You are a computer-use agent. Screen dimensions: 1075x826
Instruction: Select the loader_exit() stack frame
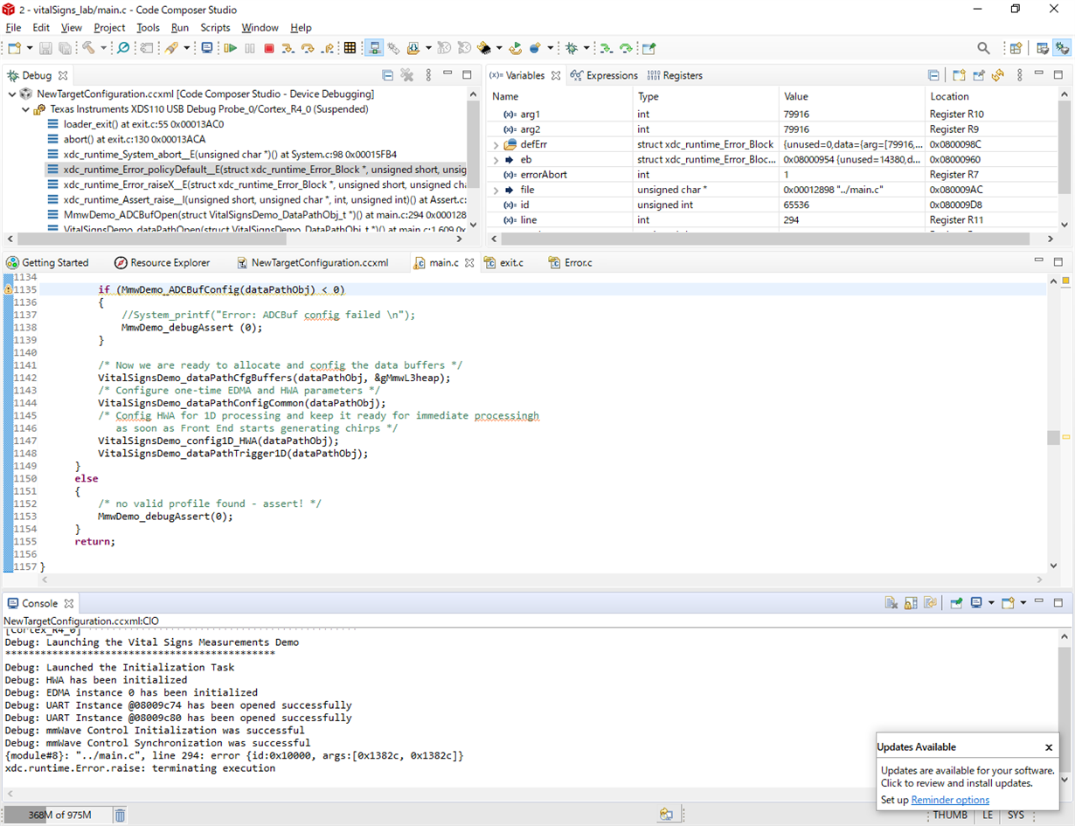pos(143,125)
